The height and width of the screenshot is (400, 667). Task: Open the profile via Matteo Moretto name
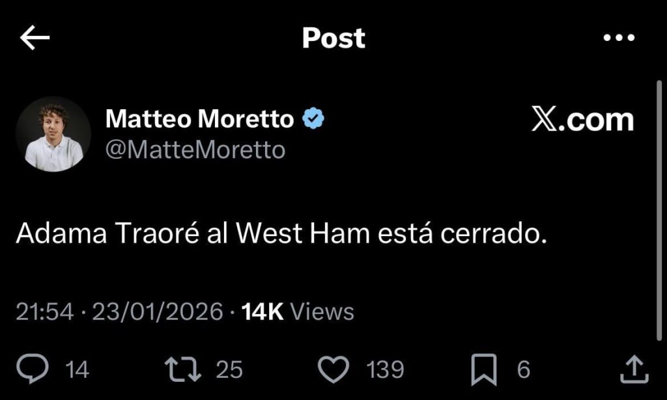coord(199,118)
